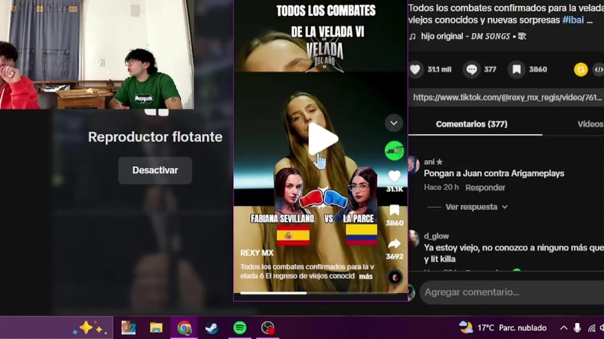Click yellow repost share icon
The width and height of the screenshot is (604, 339).
581,70
